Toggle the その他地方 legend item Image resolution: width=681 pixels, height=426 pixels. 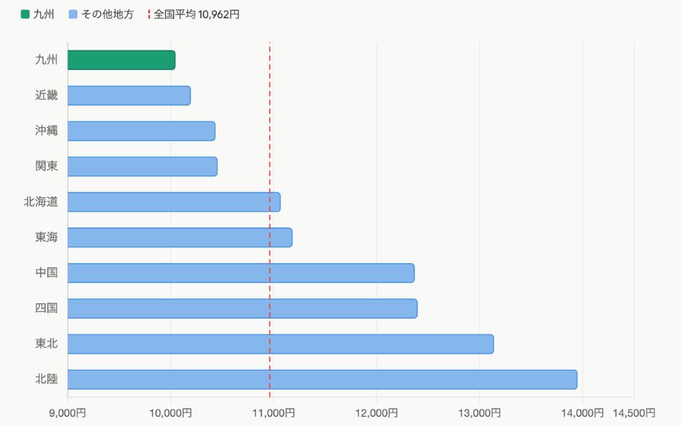[x=101, y=14]
